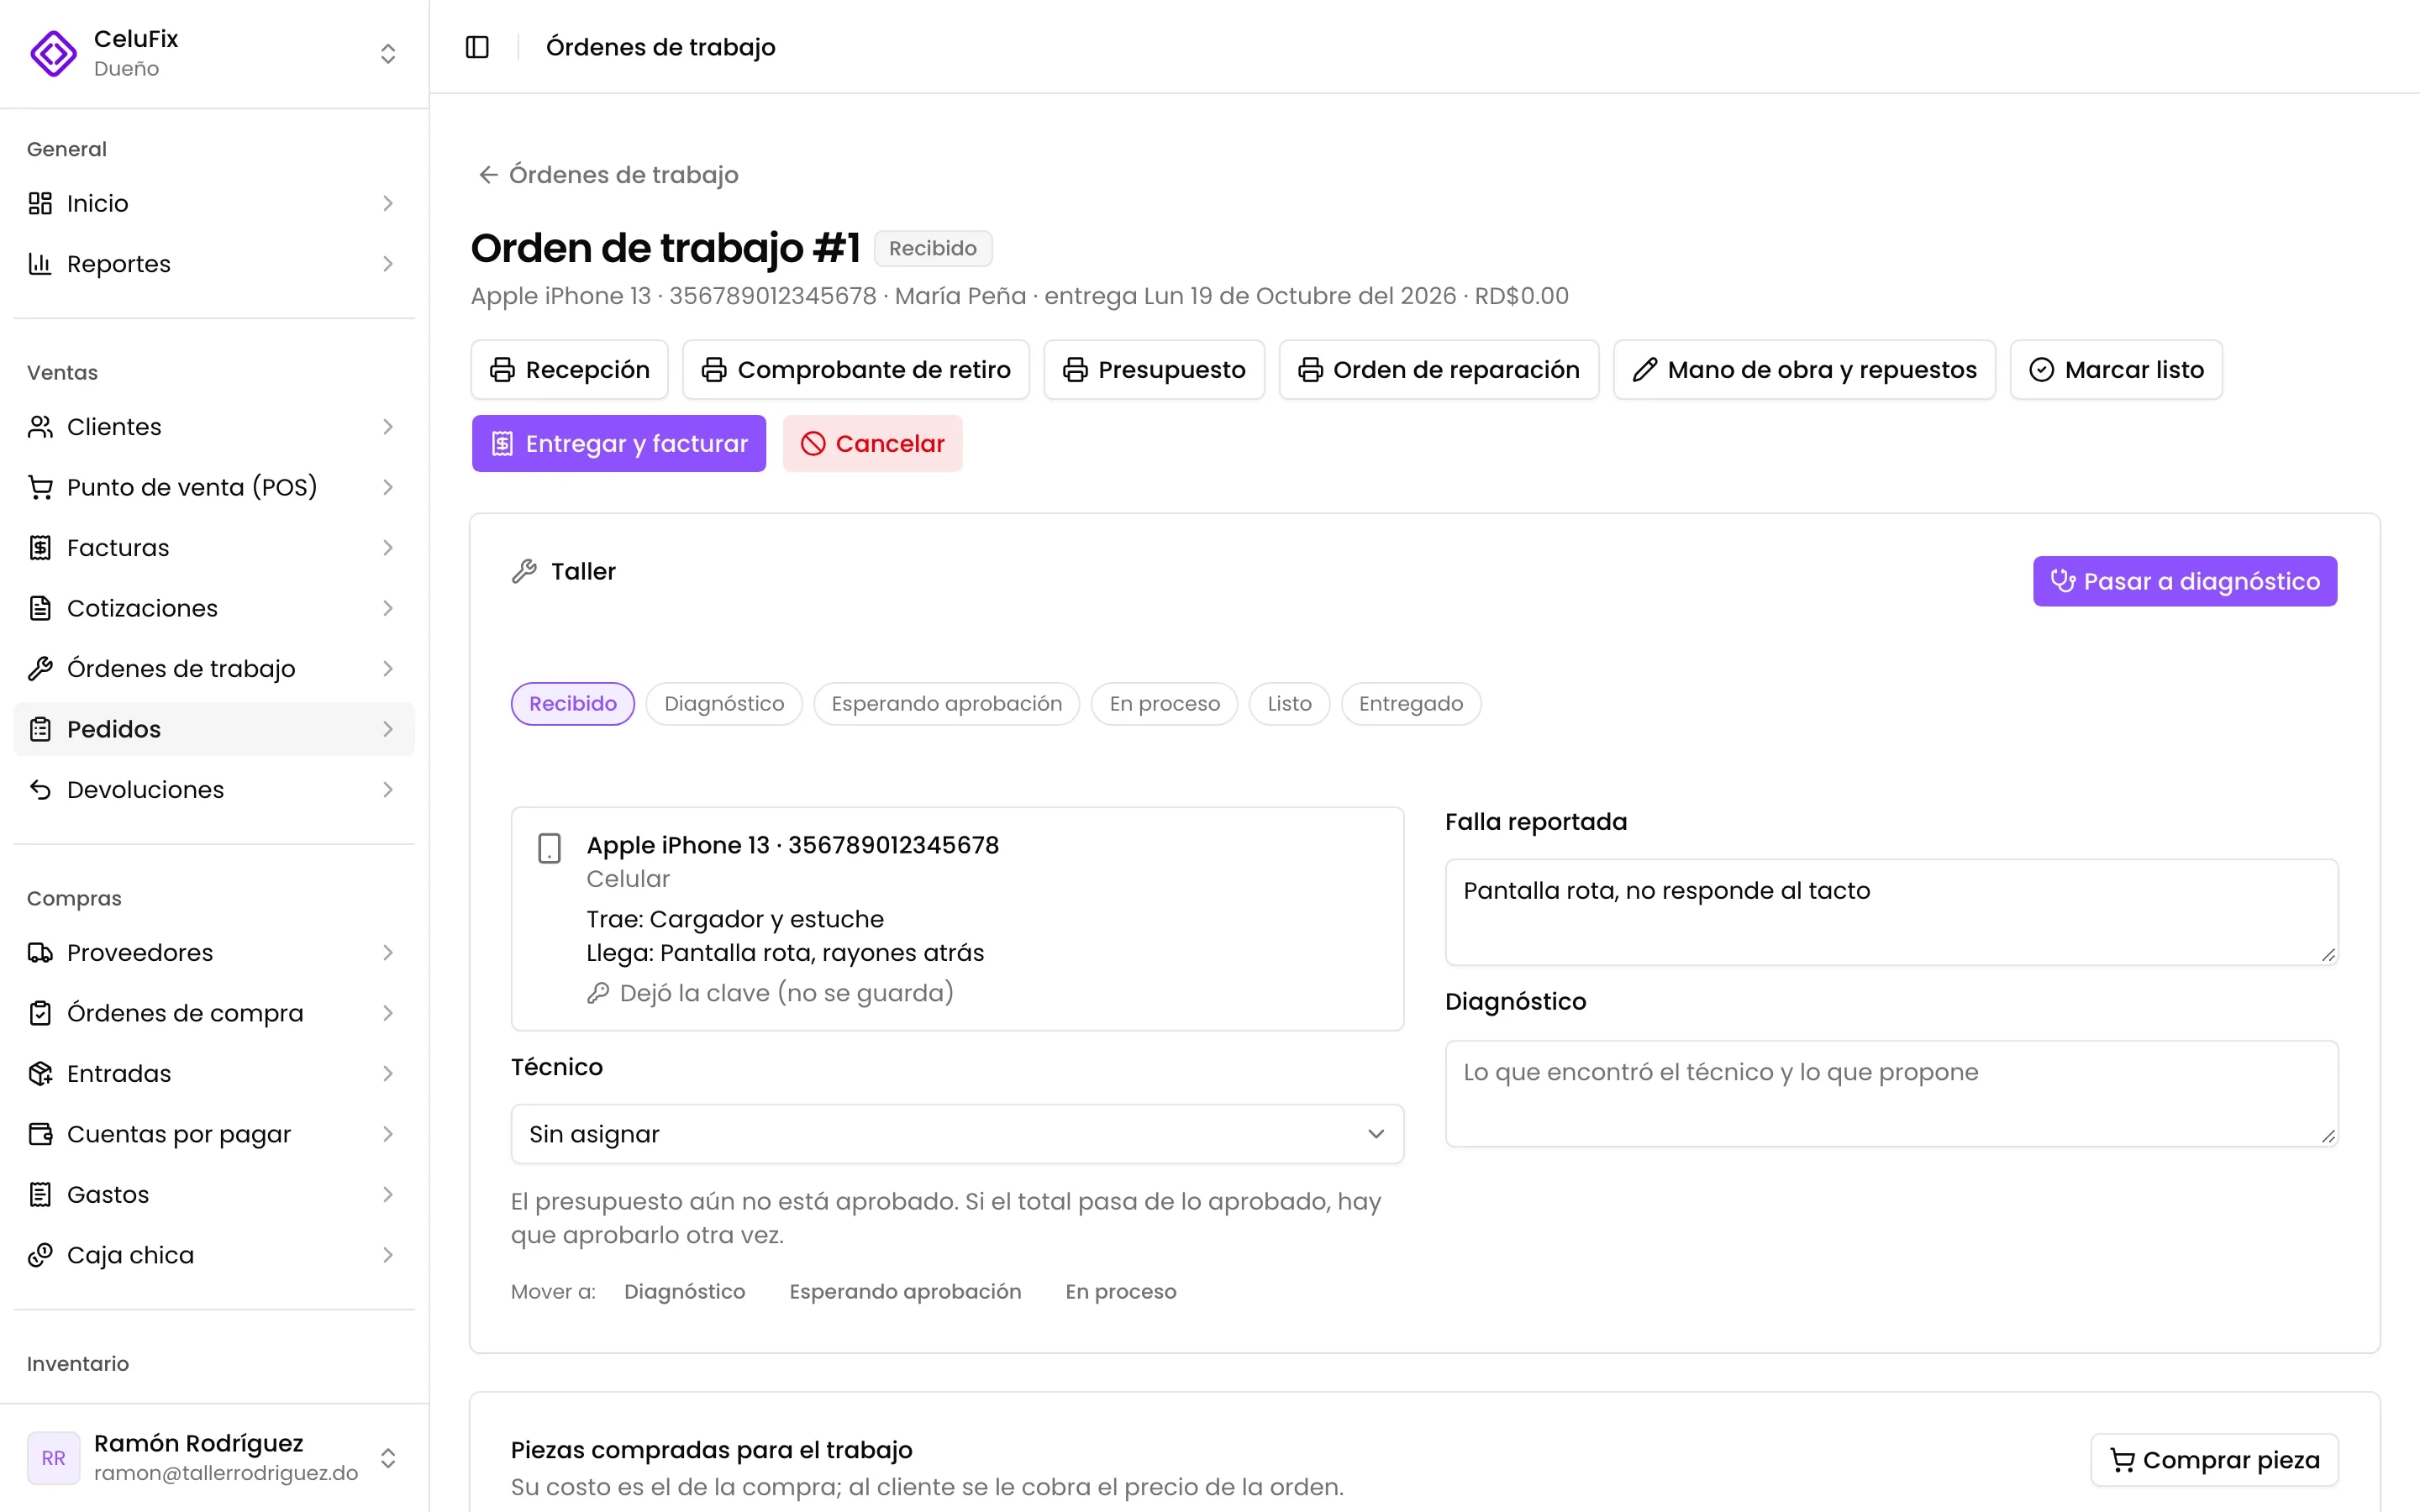
Task: Expand the Órdenes de compra chevron
Action: (388, 1013)
